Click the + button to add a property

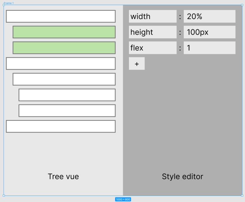[x=137, y=63]
